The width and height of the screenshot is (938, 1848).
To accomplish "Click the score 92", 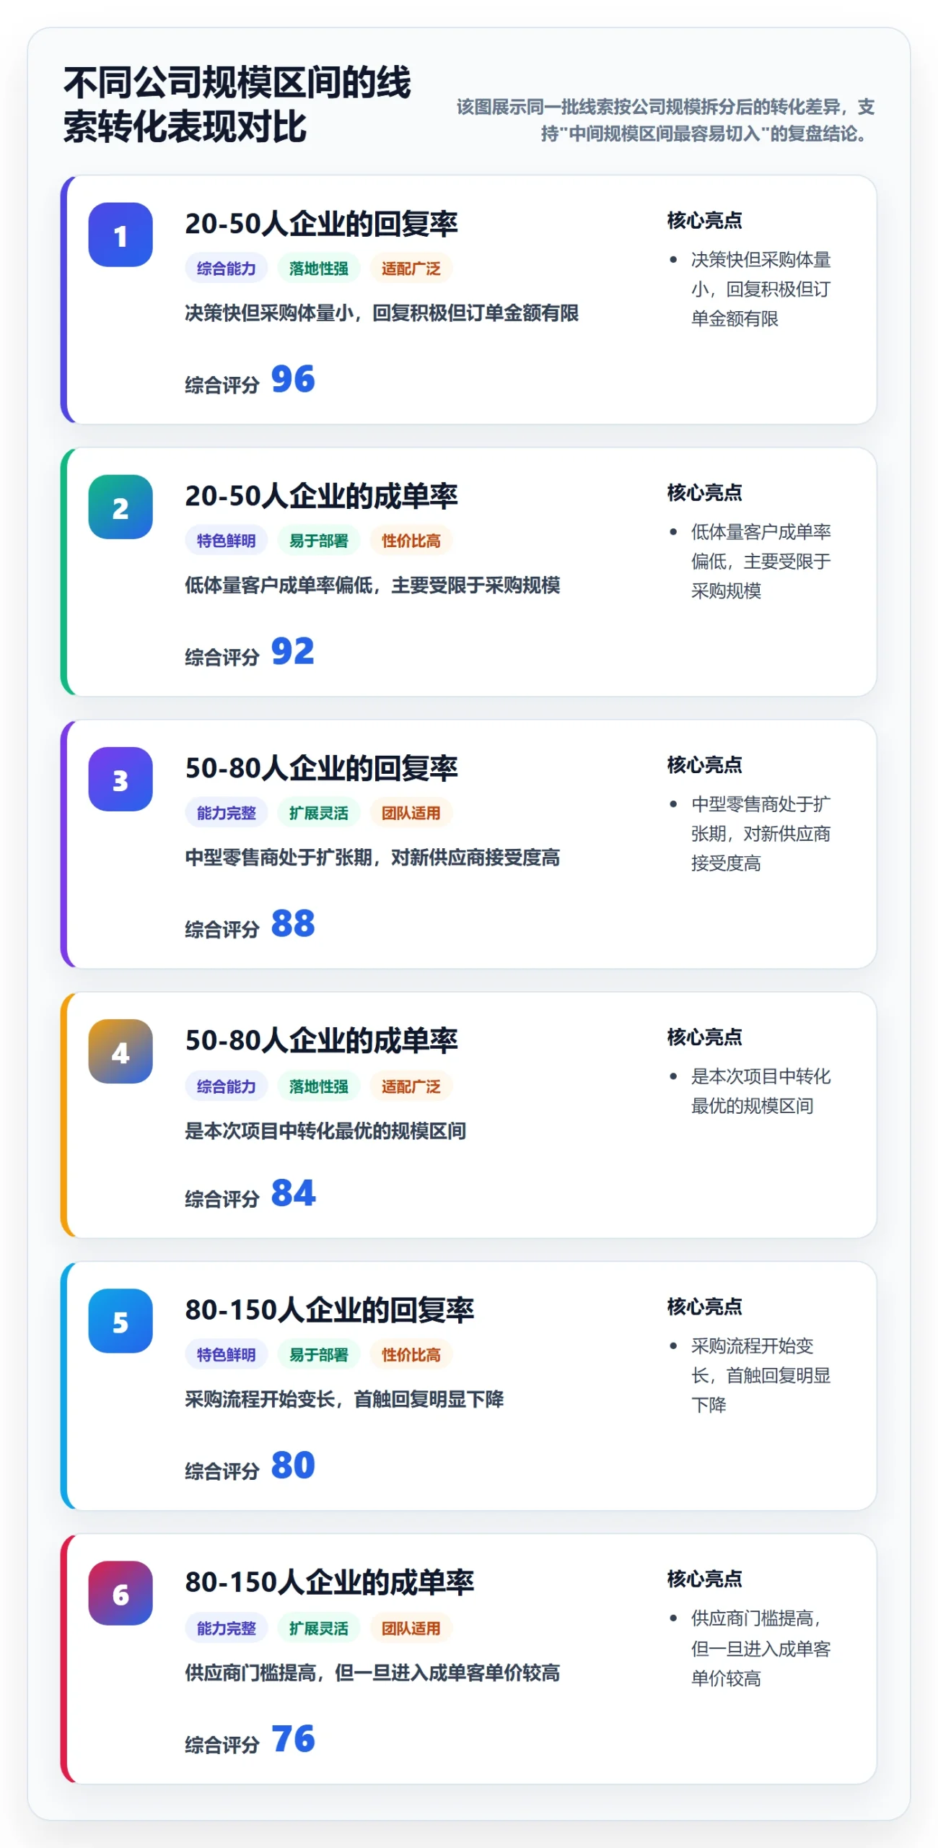I will 293,651.
